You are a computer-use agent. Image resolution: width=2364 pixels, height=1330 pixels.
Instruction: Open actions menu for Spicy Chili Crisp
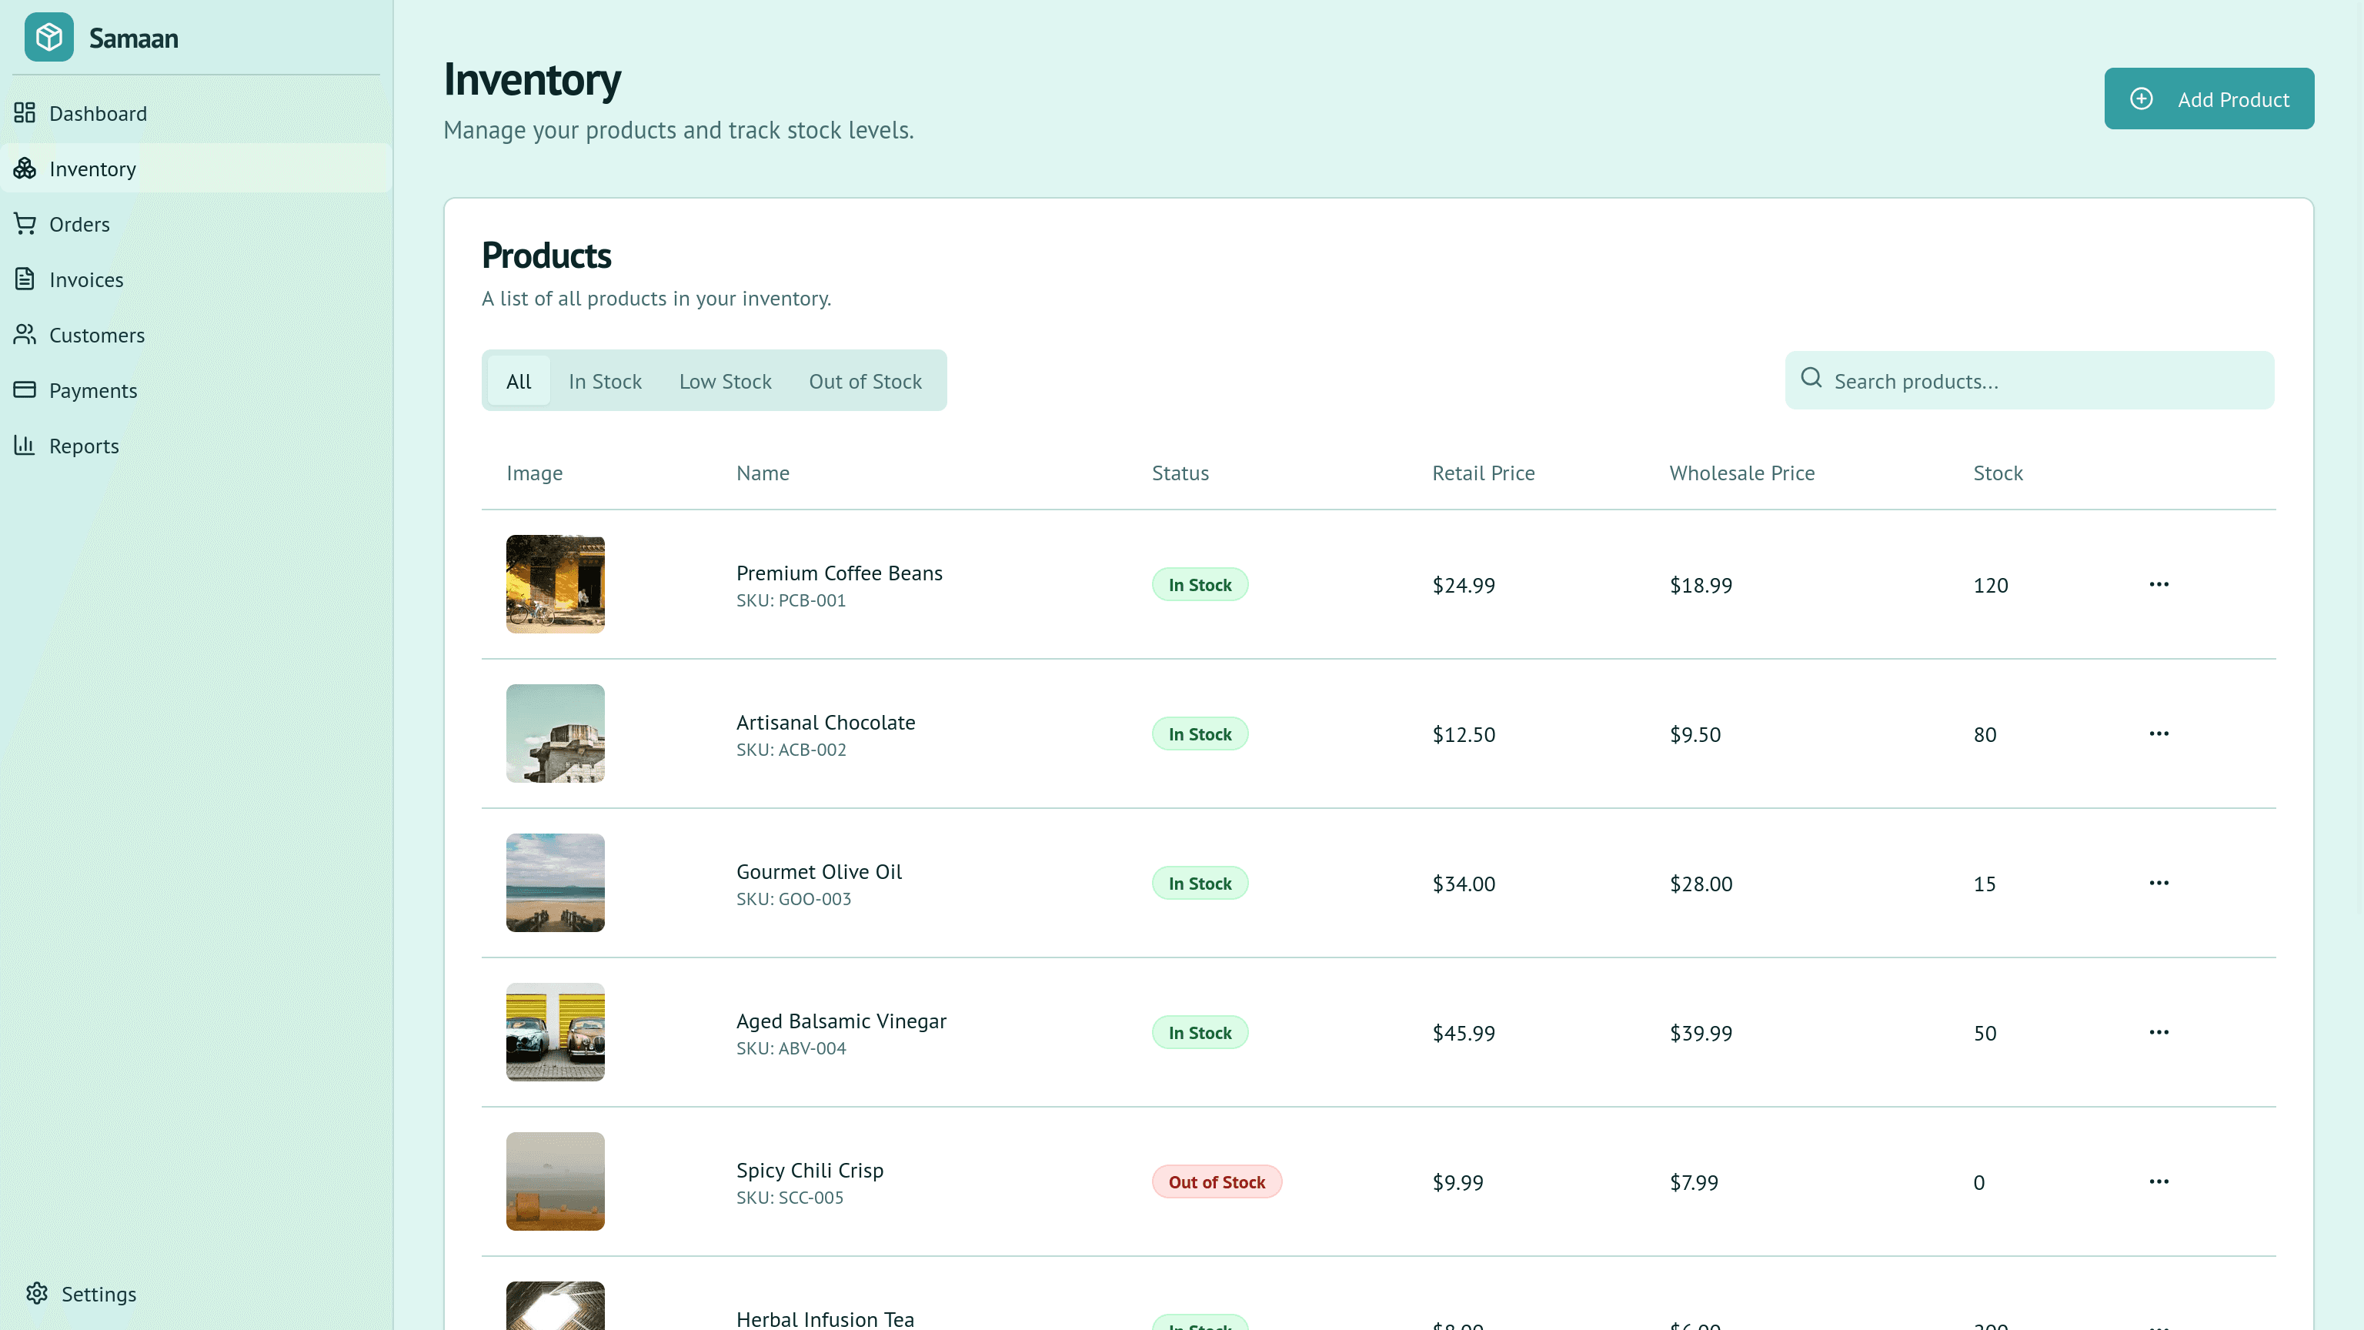2159,1181
